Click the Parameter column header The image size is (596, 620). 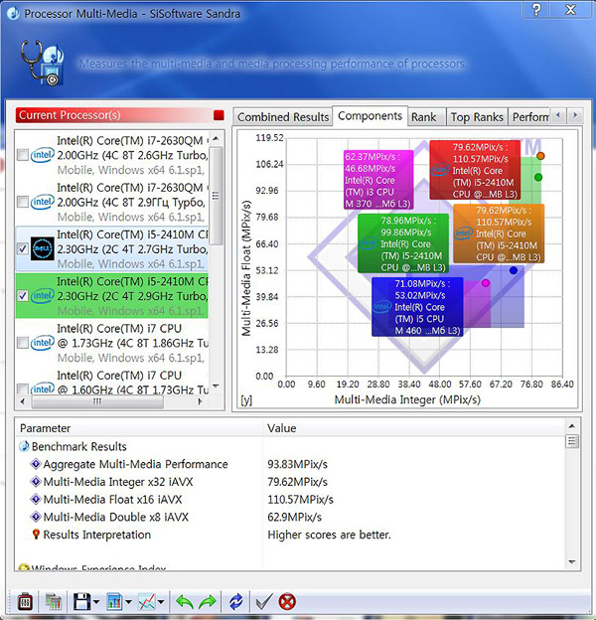pyautogui.click(x=139, y=428)
